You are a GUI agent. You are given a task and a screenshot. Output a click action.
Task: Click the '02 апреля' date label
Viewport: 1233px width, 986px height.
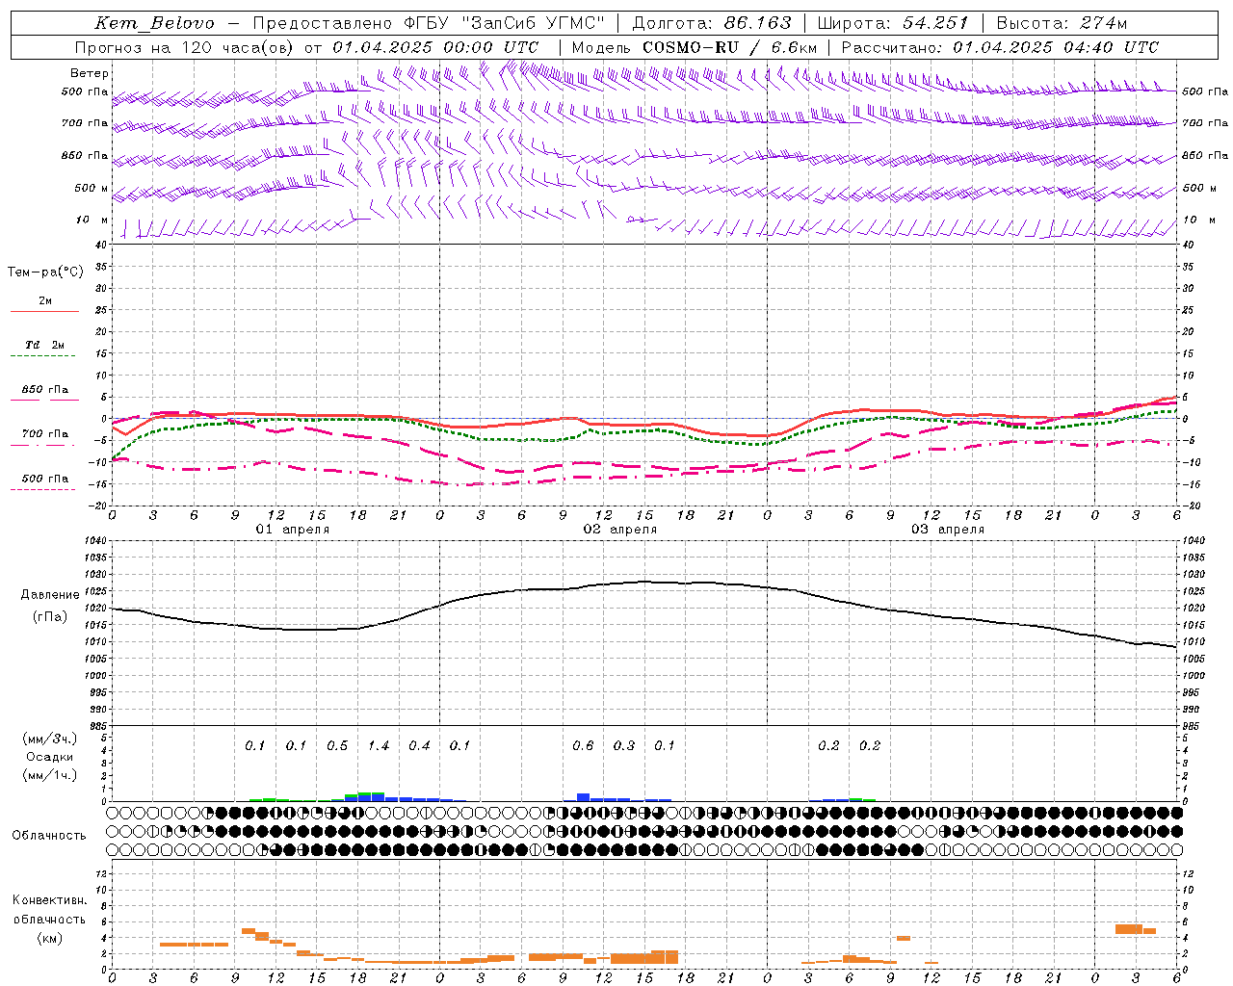[x=620, y=530]
